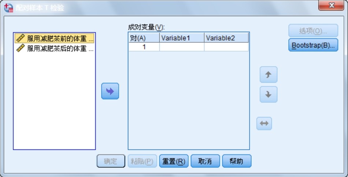Click ruler icon beside 服用减肥茶后的体重
Viewport: 348px width, 177px height.
tap(21, 48)
